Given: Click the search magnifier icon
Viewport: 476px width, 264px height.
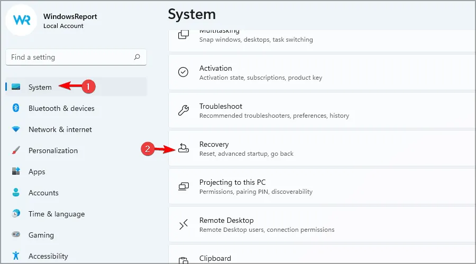Looking at the screenshot, I should [x=137, y=57].
